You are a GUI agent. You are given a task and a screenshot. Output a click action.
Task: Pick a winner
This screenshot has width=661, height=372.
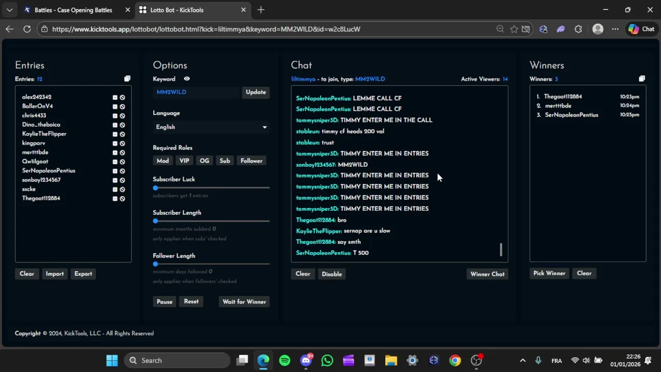point(549,273)
